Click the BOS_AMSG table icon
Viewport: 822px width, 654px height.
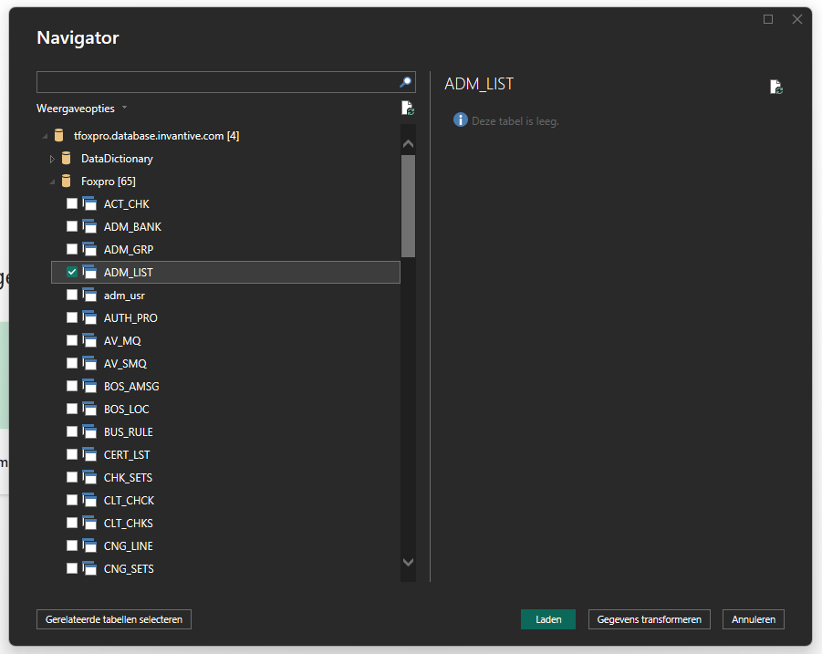[x=89, y=386]
